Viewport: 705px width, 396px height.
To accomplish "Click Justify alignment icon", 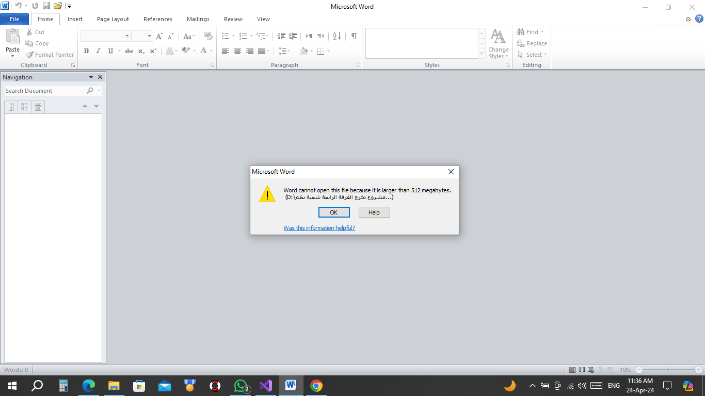I will pyautogui.click(x=262, y=51).
